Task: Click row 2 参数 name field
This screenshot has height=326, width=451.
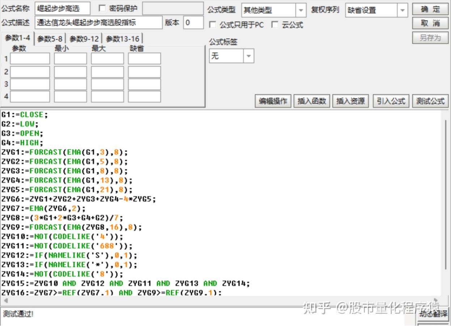Action: click(x=30, y=72)
